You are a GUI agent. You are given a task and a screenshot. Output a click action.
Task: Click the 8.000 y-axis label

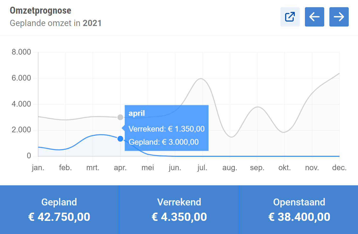pos(21,52)
